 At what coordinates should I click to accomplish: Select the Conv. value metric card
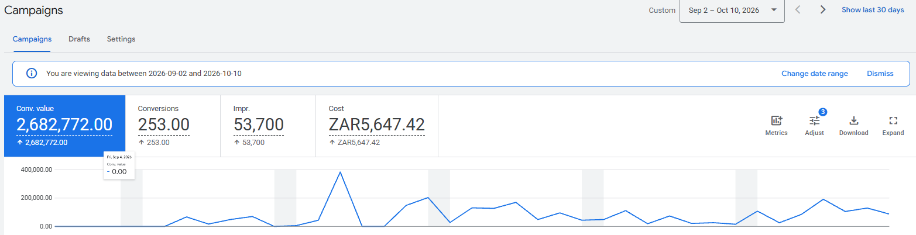(x=65, y=126)
